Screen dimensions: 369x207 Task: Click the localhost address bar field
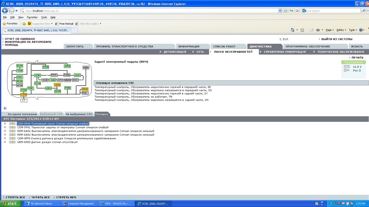(x=151, y=11)
